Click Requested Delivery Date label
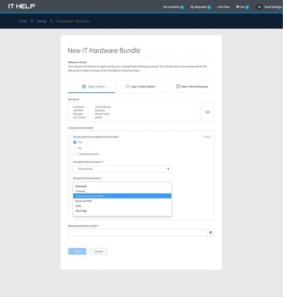Image resolution: width=283 pixels, height=297 pixels. tap(83, 226)
